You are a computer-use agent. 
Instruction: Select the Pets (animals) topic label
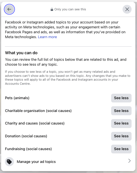point(17,98)
